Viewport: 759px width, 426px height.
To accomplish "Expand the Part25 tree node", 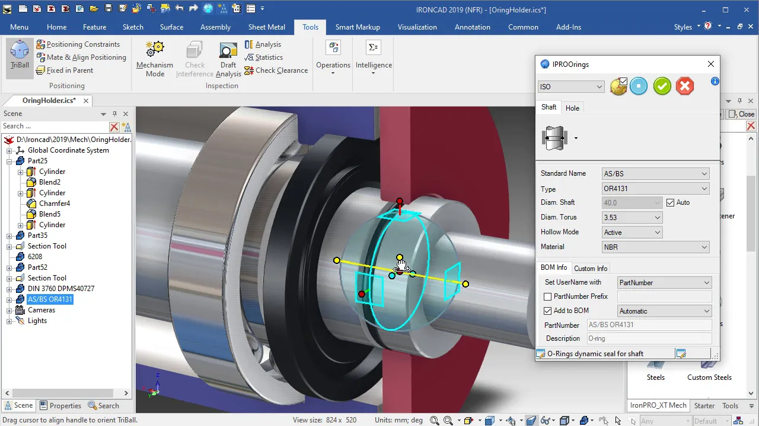I will [9, 161].
